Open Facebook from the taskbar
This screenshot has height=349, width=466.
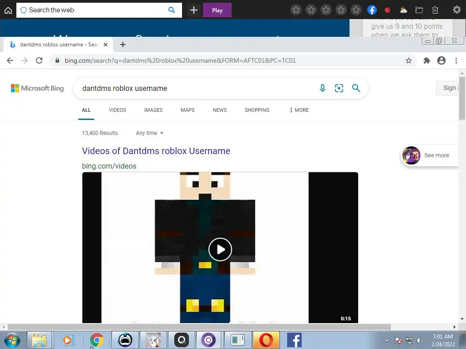(x=294, y=340)
